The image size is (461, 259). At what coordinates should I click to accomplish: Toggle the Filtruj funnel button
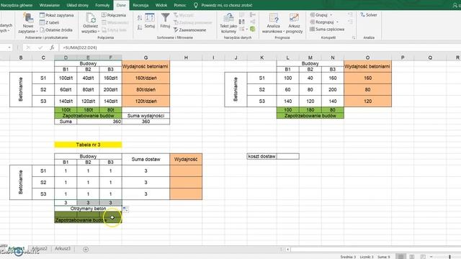click(x=165, y=21)
